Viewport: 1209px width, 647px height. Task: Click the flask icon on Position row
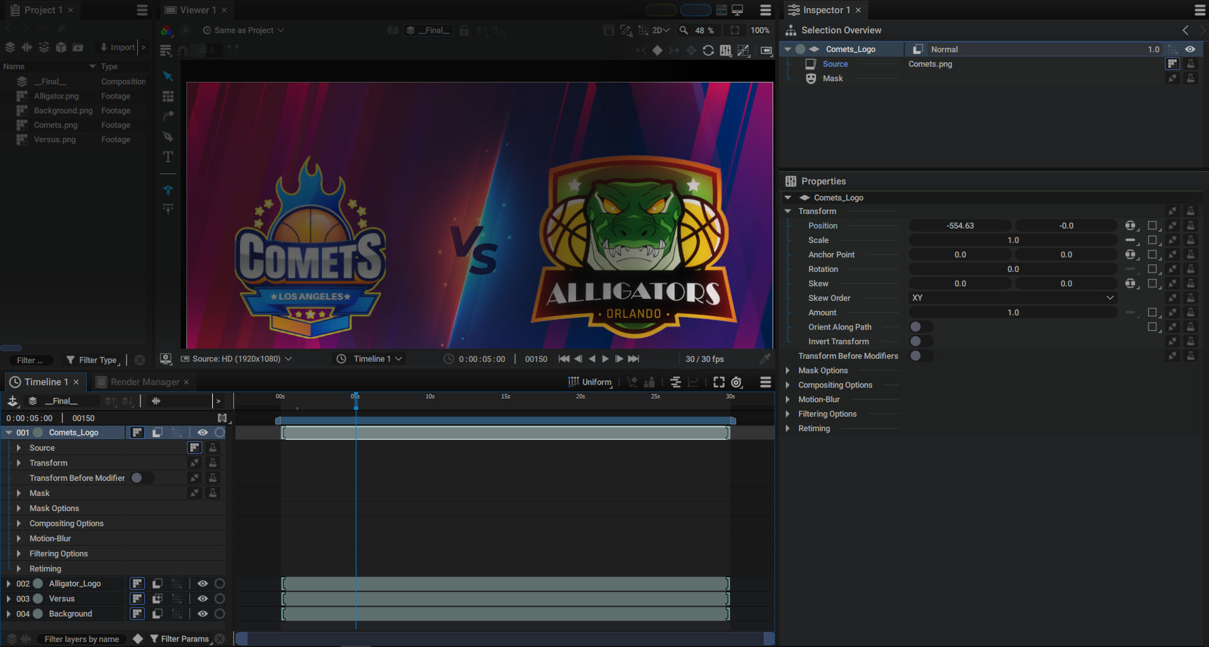(1191, 225)
